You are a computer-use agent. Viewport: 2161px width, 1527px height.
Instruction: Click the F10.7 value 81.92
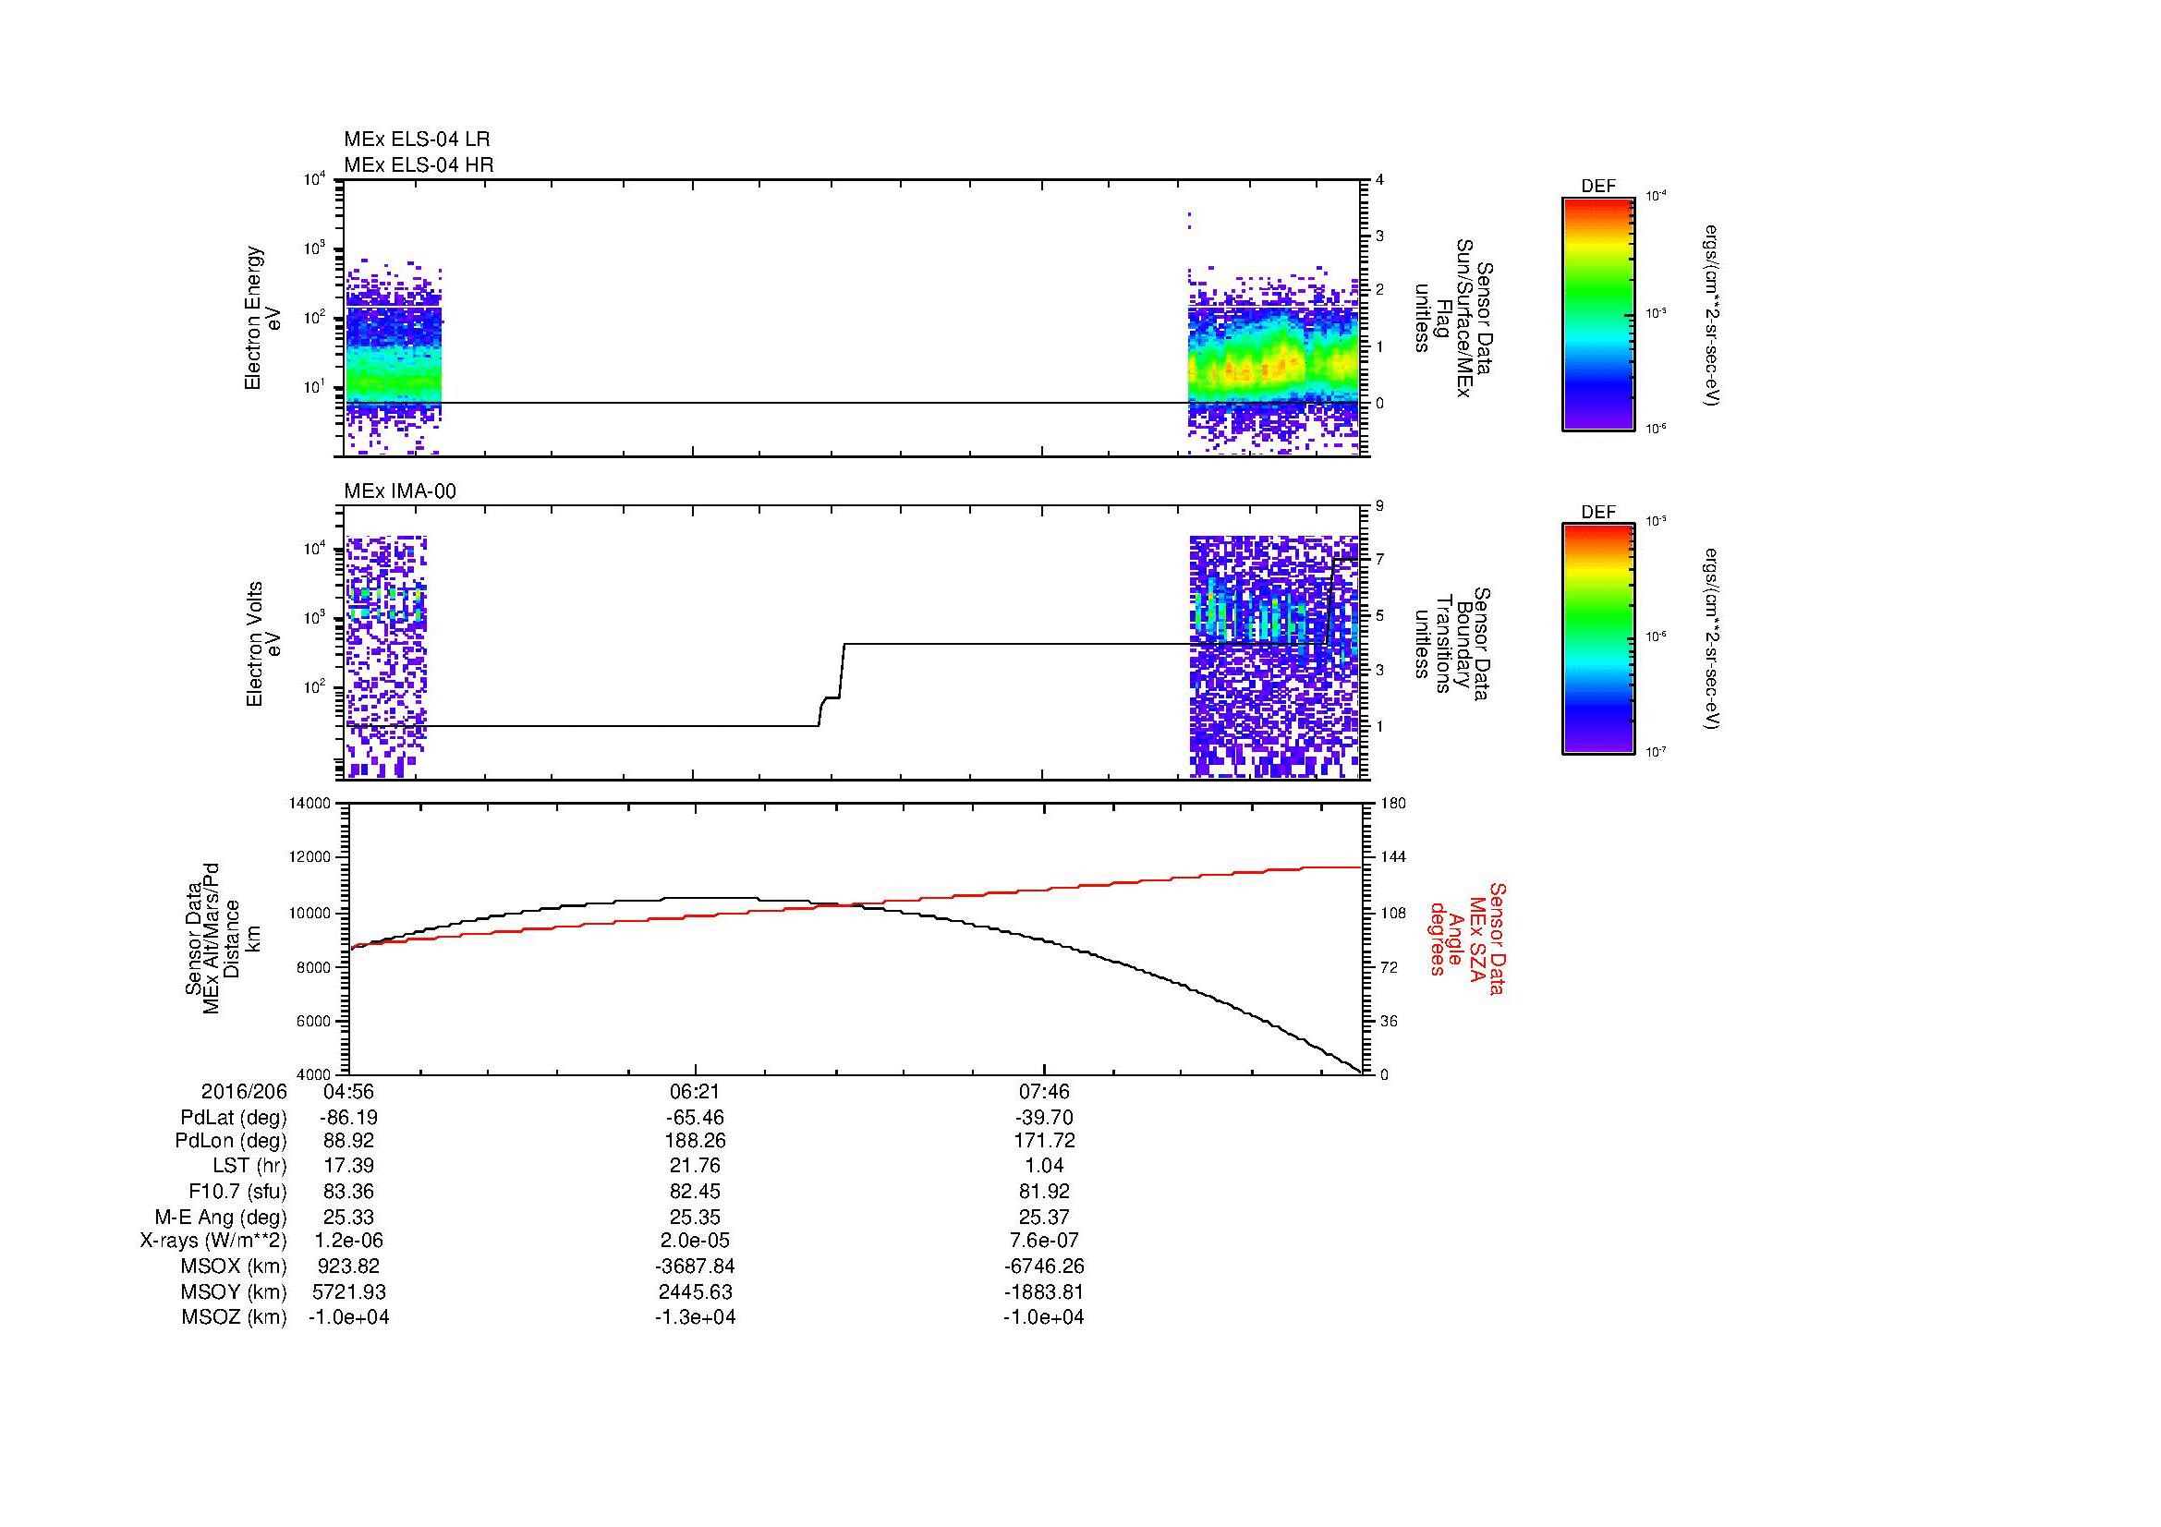coord(1044,1191)
